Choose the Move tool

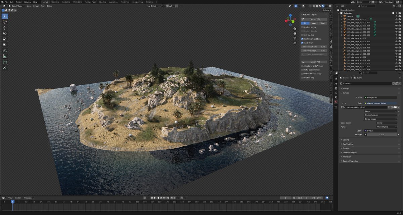pyautogui.click(x=5, y=28)
